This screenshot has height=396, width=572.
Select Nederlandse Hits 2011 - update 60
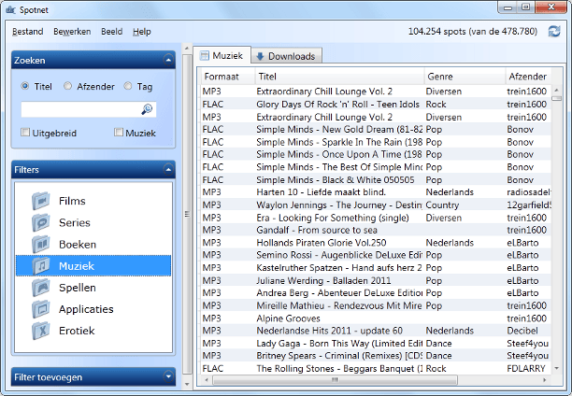coord(376,331)
